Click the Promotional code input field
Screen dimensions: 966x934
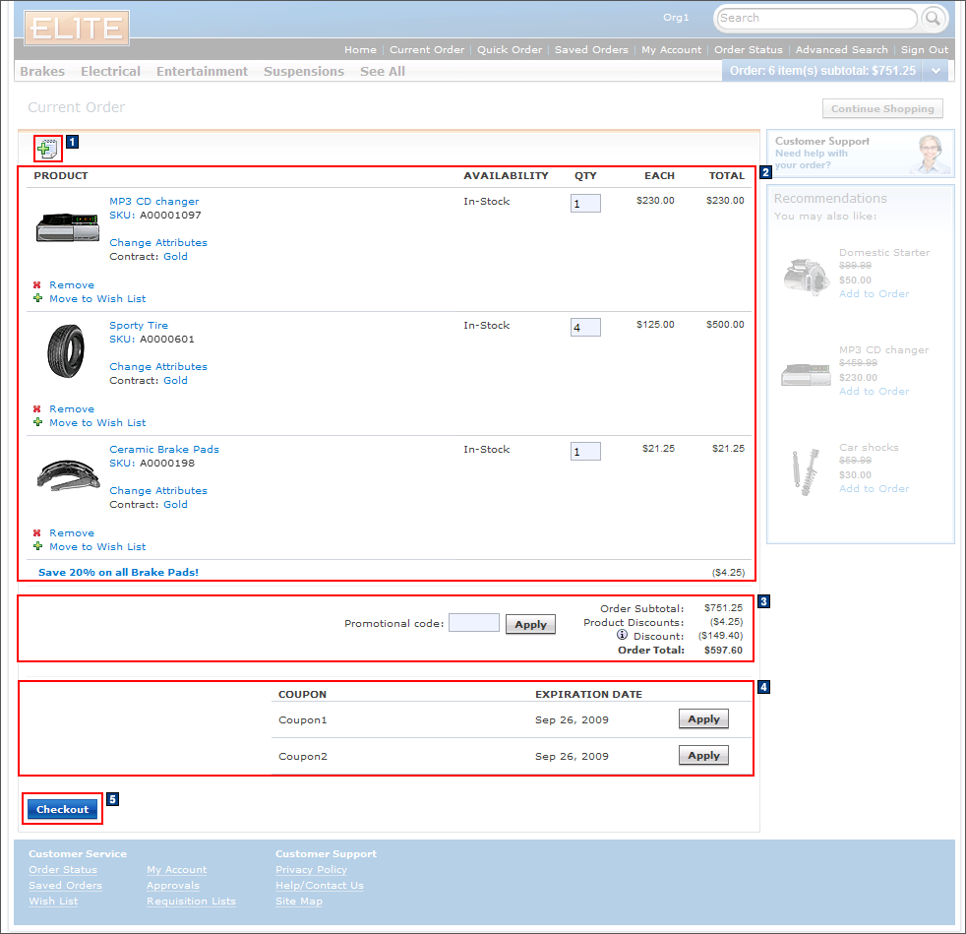pyautogui.click(x=473, y=623)
